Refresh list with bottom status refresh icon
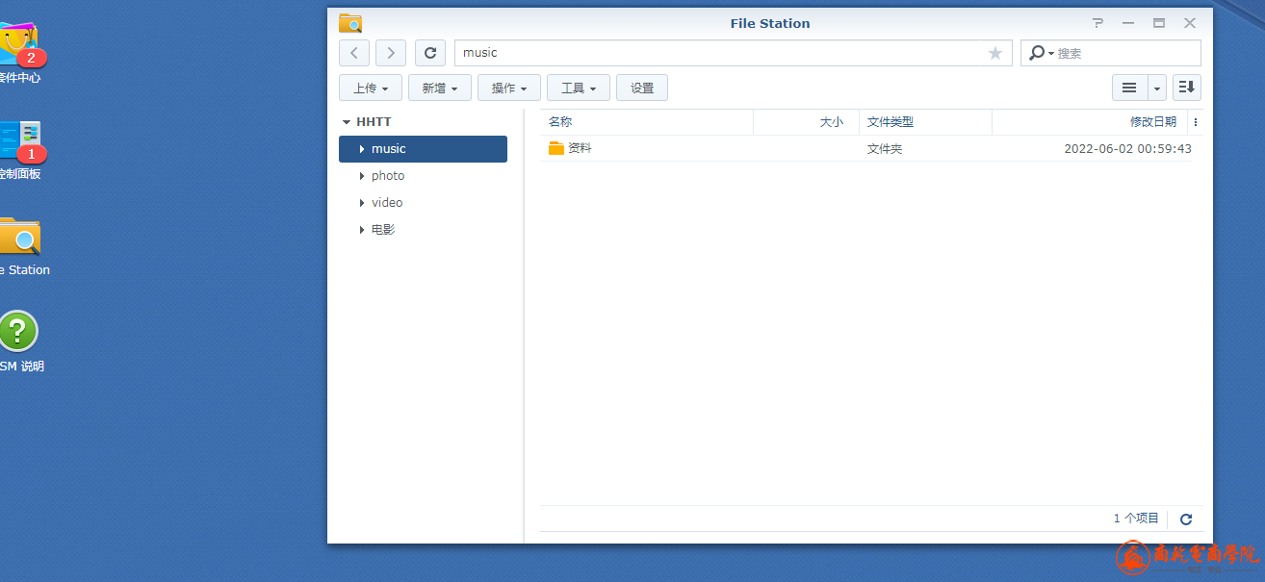This screenshot has height=582, width=1265. pyautogui.click(x=1186, y=519)
